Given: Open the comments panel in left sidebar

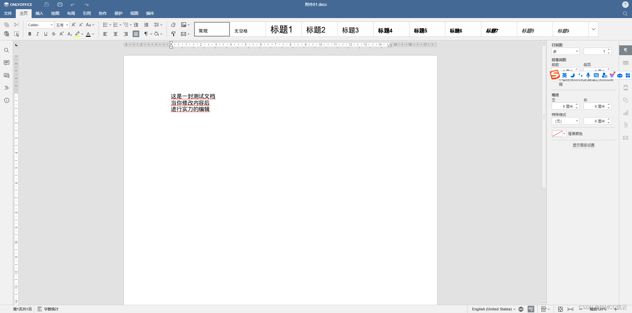Looking at the screenshot, I should (x=6, y=62).
